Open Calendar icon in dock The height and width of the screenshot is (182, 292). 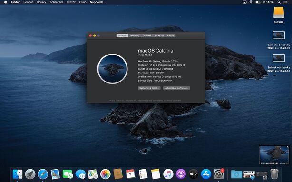click(x=130, y=174)
